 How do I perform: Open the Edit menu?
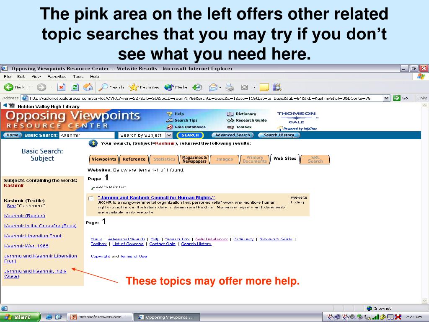click(21, 76)
